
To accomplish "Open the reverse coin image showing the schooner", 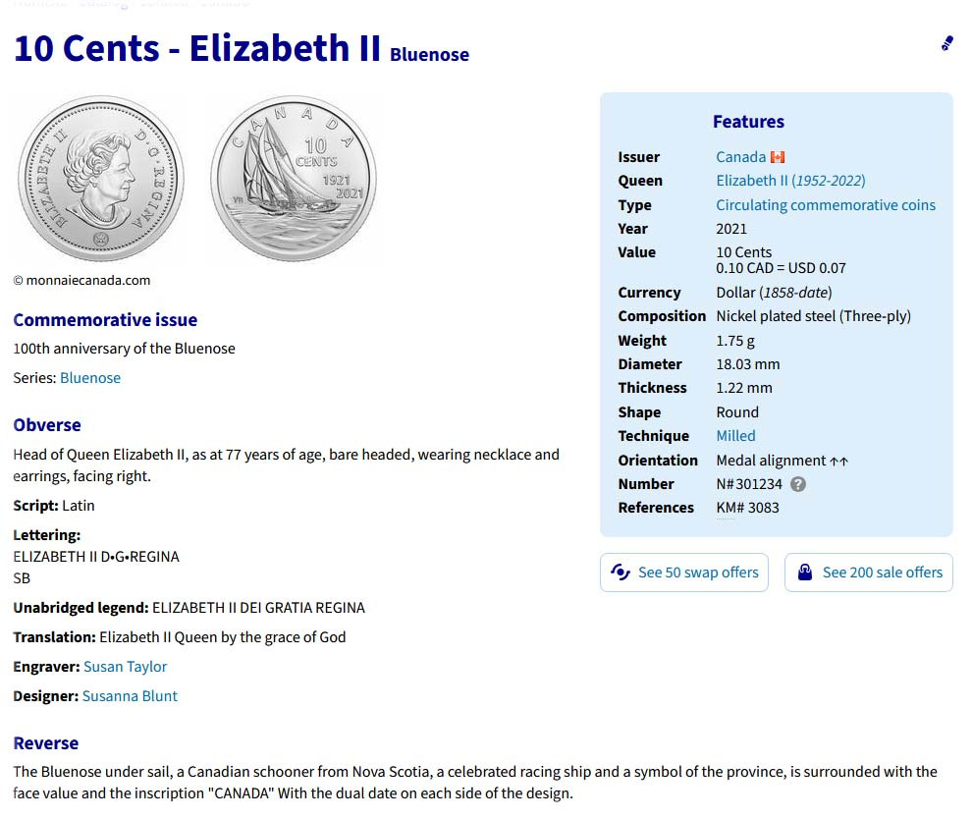I will [x=294, y=179].
